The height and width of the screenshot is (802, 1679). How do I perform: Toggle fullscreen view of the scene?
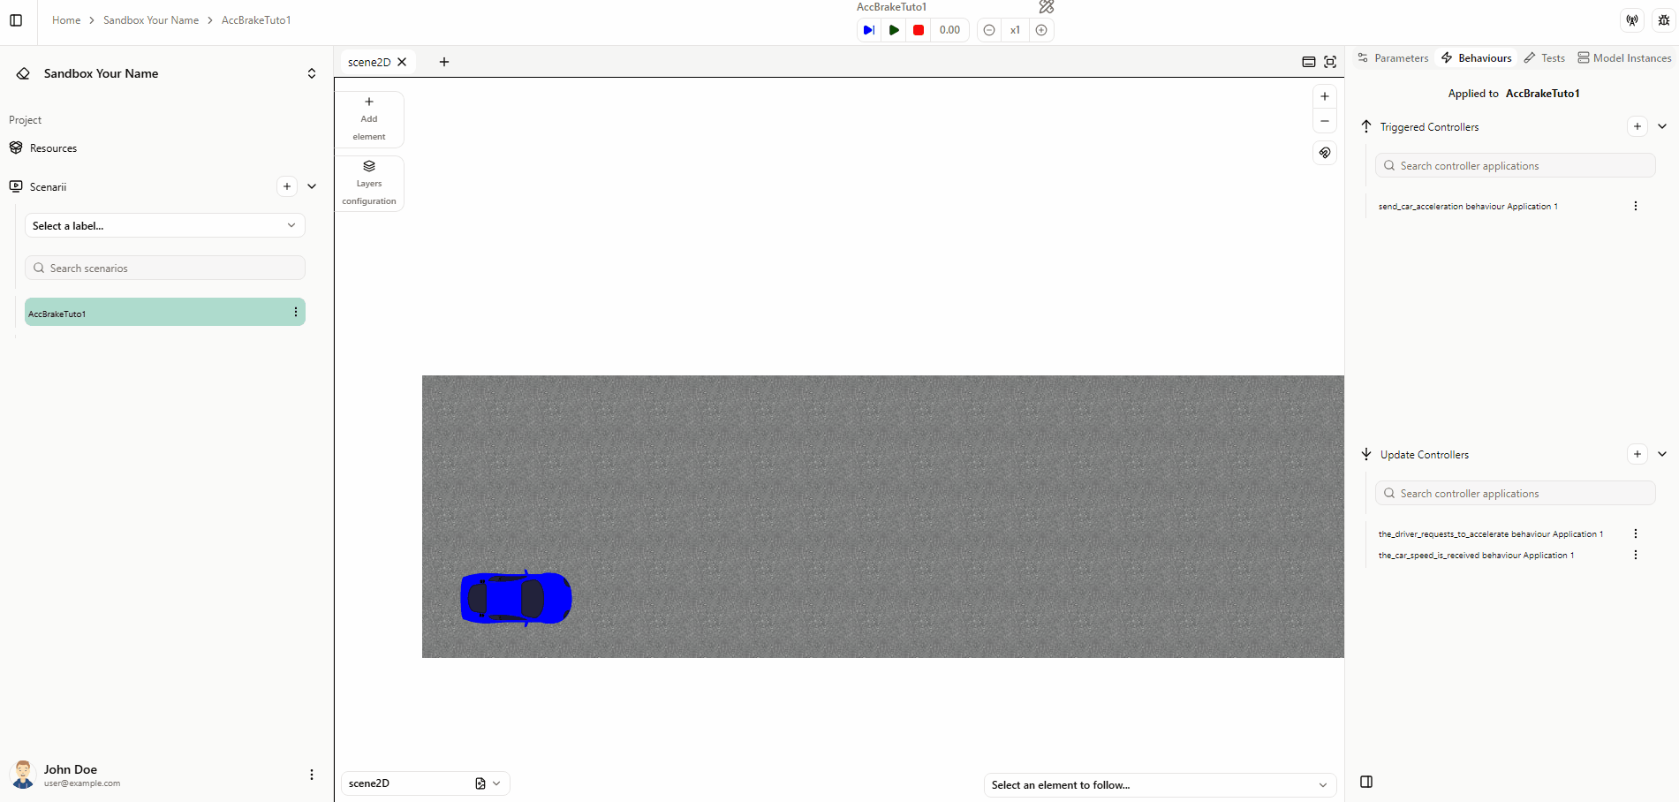[x=1330, y=62]
